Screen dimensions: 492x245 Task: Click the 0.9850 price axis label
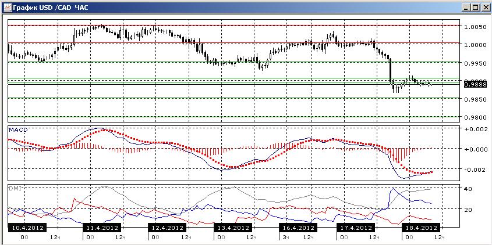475,99
